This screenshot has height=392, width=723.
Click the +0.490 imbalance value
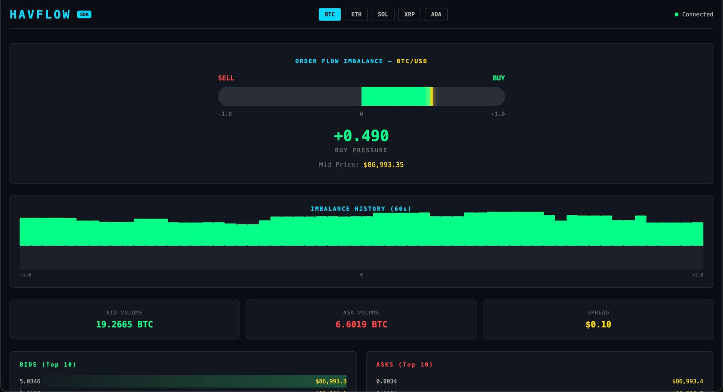(x=361, y=135)
